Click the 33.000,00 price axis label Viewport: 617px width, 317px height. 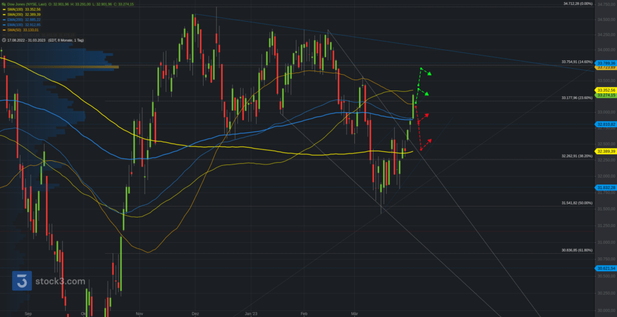606,112
